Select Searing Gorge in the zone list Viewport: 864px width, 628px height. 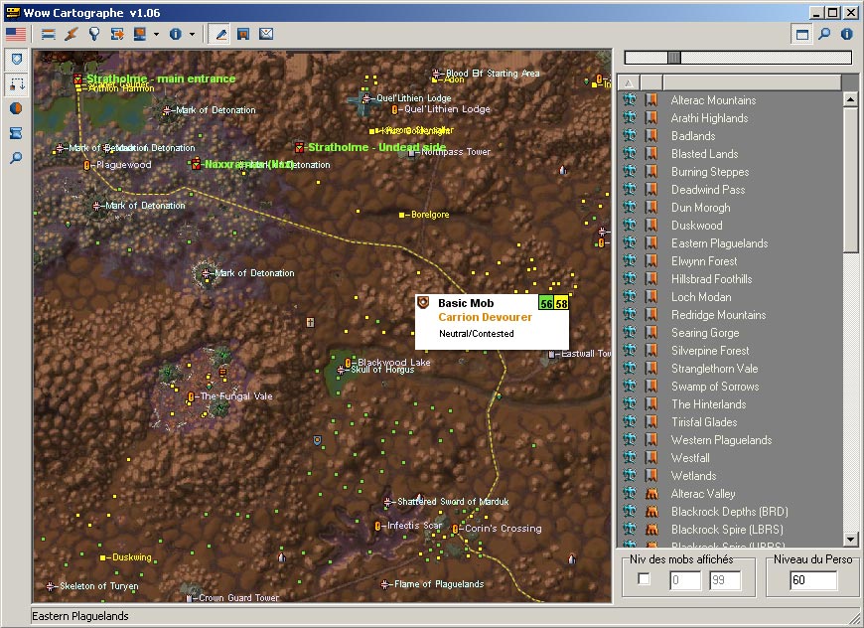click(x=705, y=333)
